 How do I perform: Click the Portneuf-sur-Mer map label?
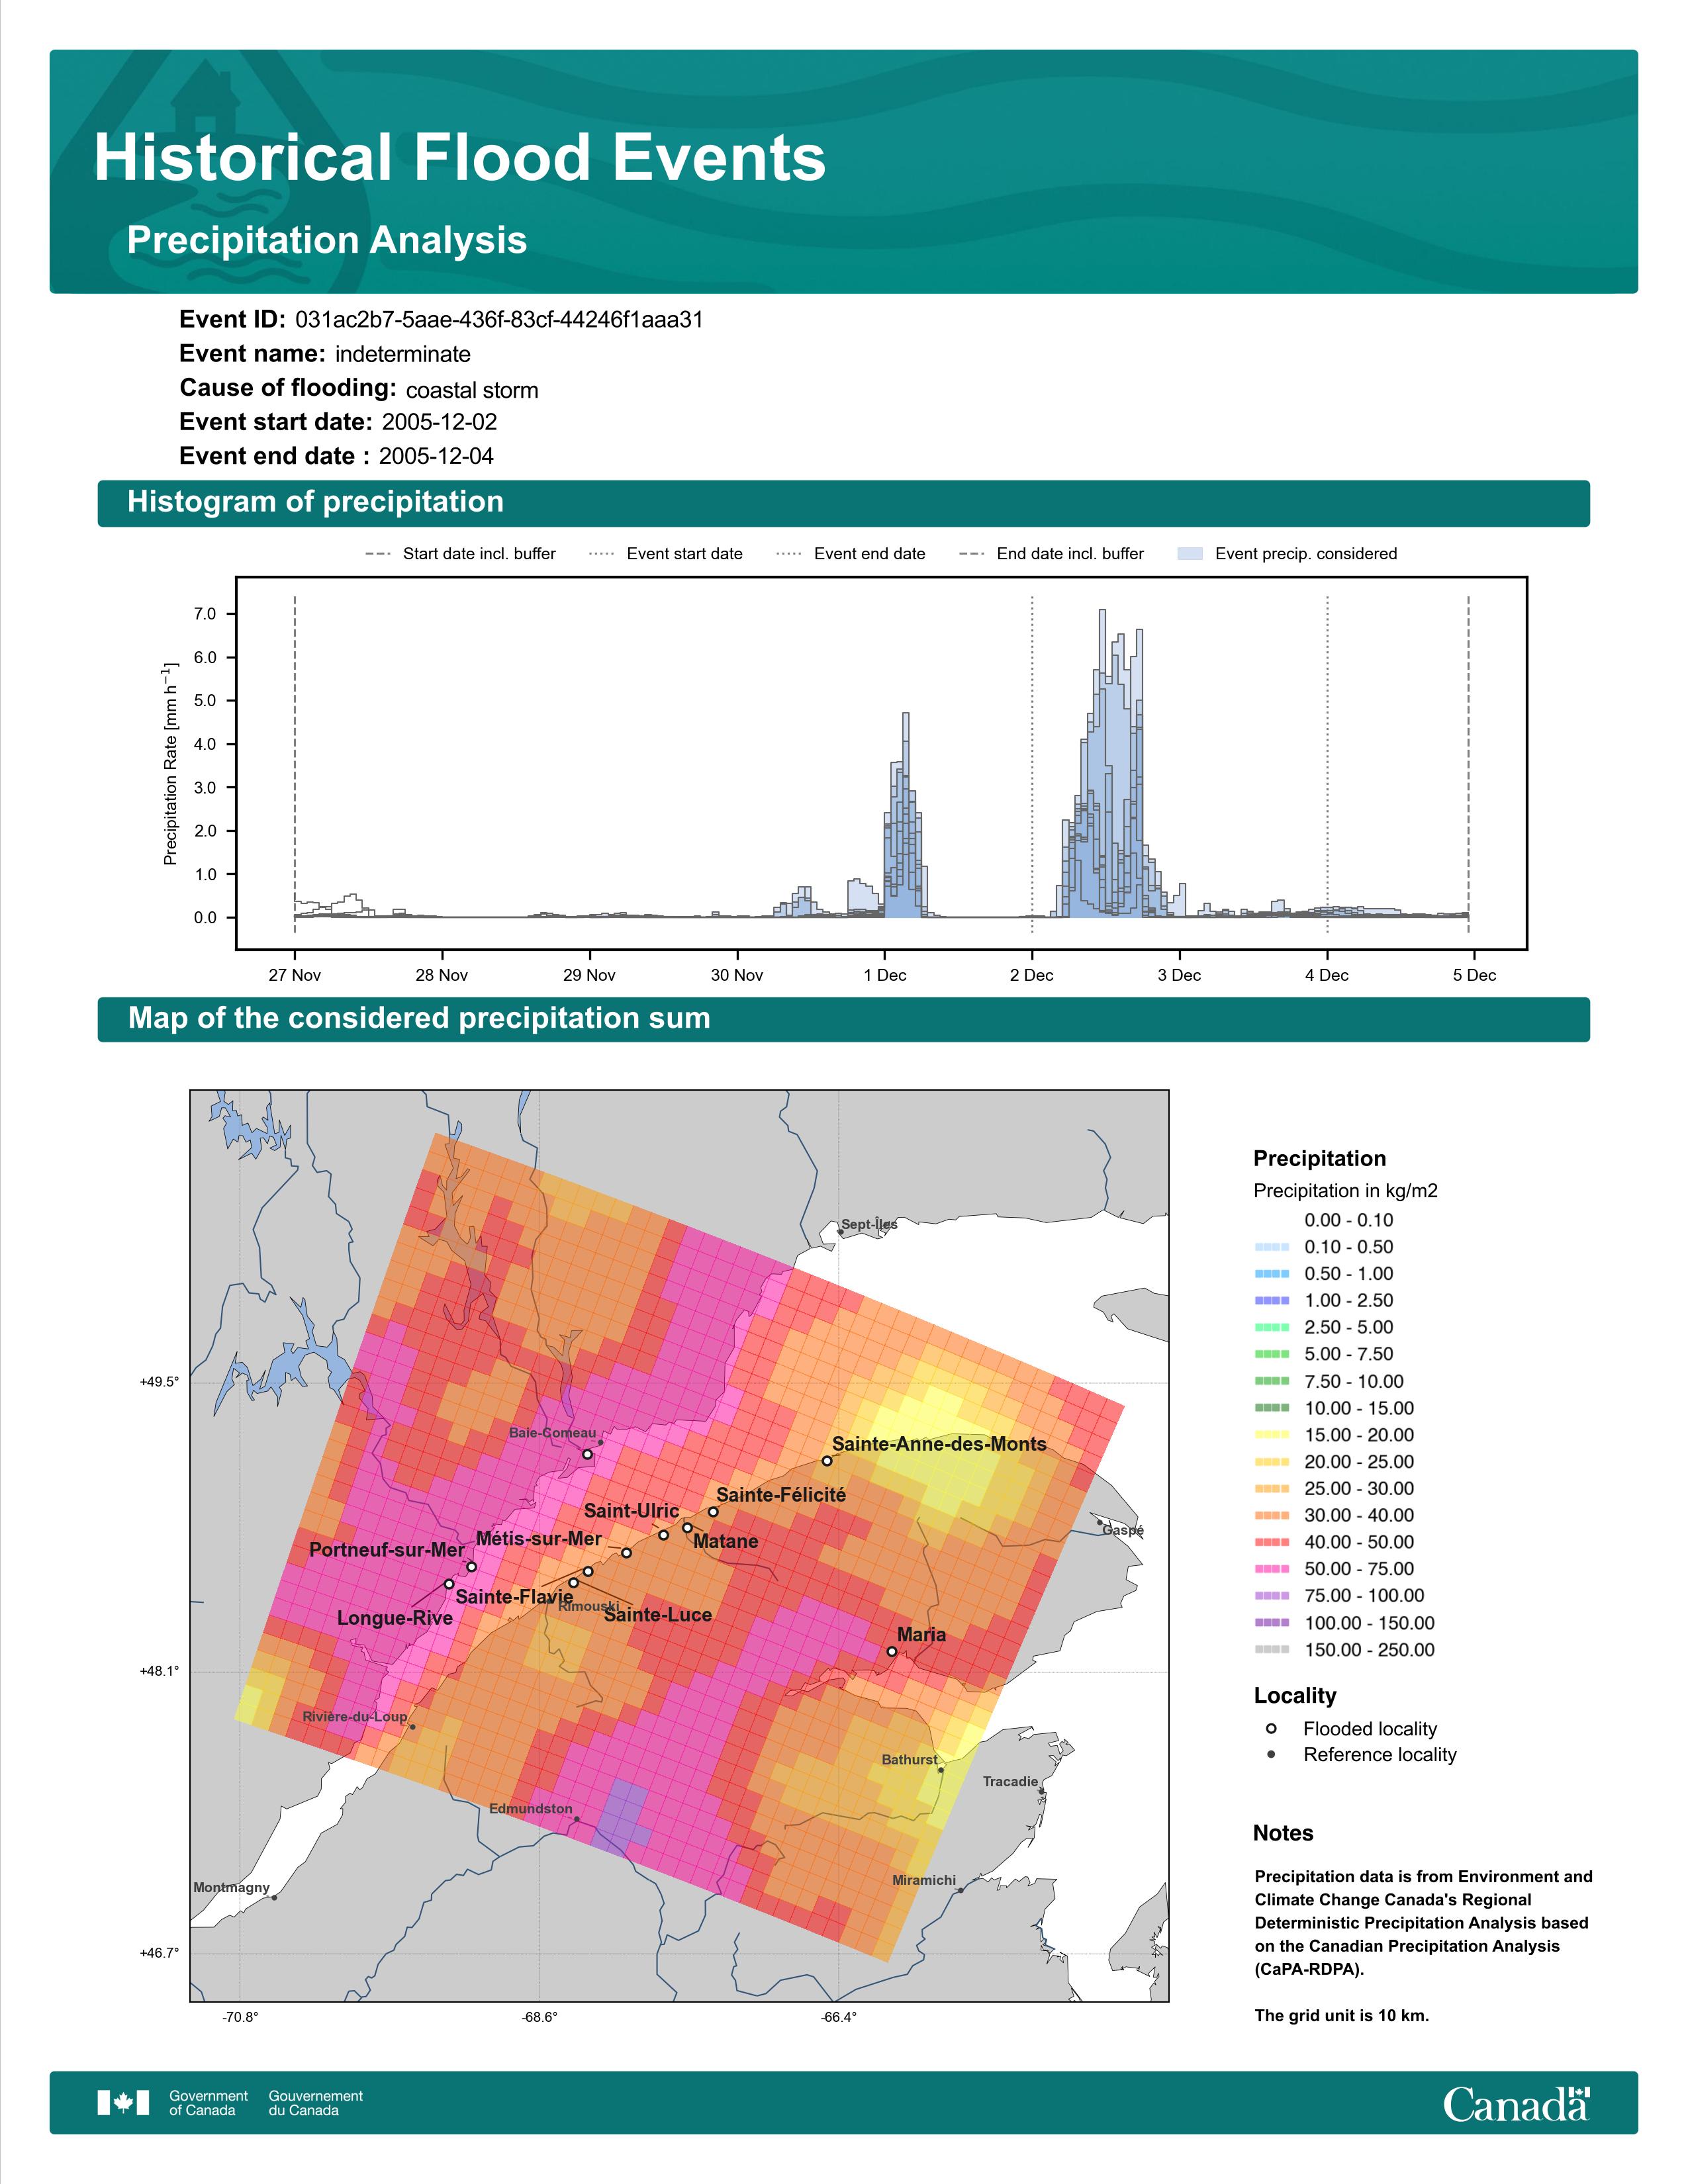pyautogui.click(x=387, y=1550)
